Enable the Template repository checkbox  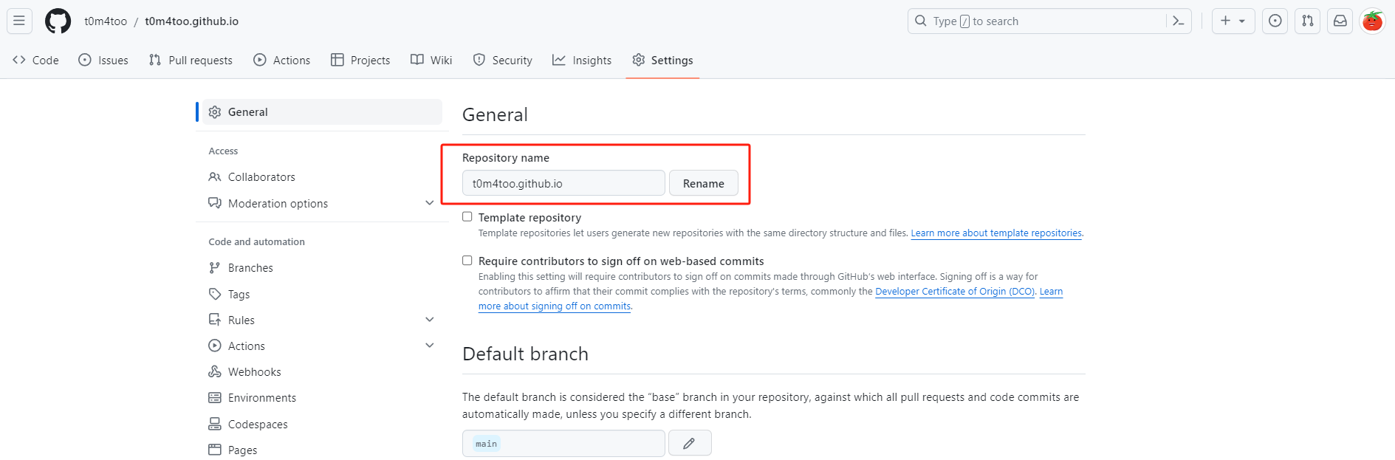pos(467,217)
